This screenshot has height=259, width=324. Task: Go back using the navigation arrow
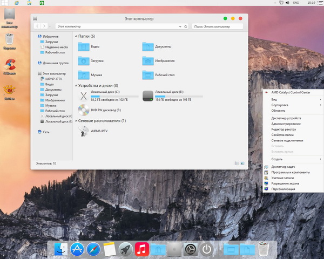click(37, 26)
